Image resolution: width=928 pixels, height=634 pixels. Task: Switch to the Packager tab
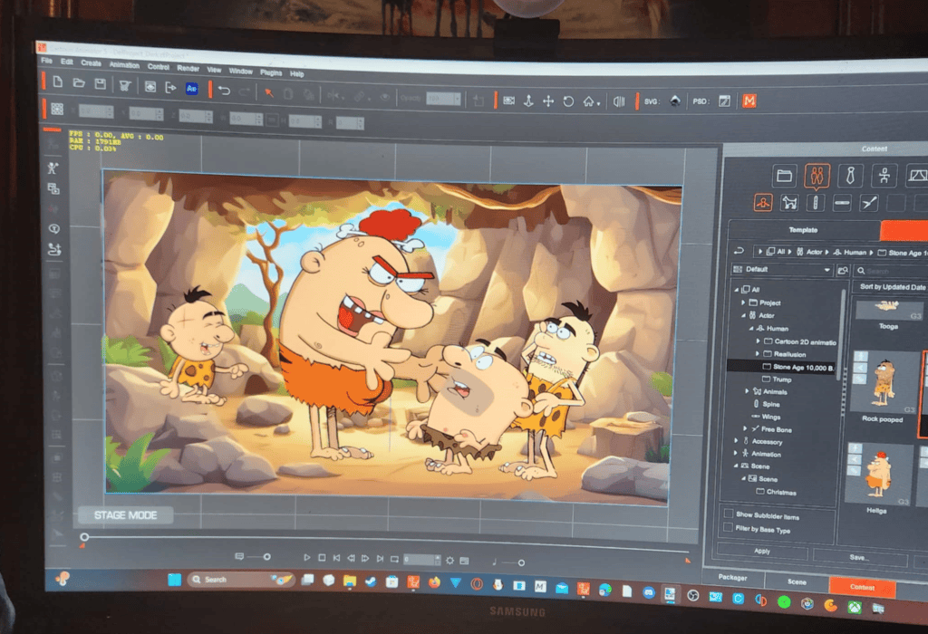coord(732,577)
